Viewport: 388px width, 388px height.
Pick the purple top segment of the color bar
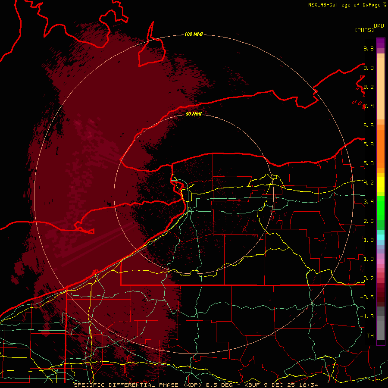(x=381, y=43)
